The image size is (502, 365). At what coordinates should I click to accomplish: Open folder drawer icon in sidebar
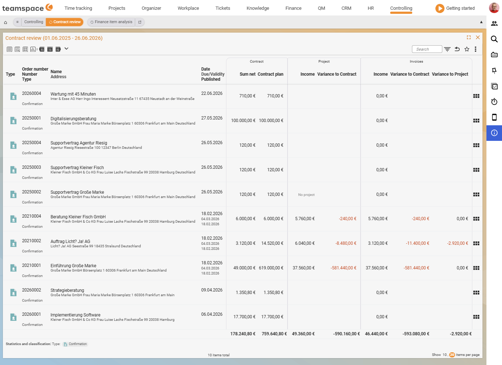pos(494,55)
